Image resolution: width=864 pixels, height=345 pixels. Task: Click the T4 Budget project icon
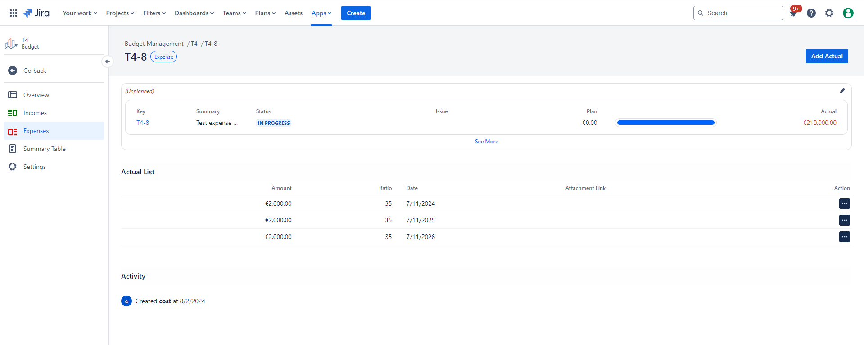click(11, 43)
